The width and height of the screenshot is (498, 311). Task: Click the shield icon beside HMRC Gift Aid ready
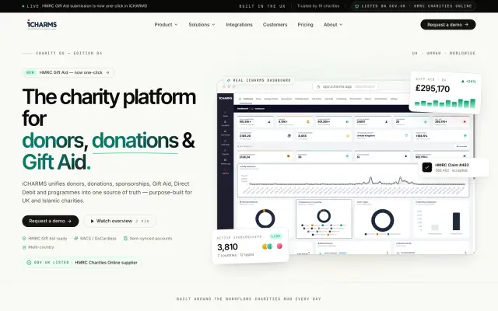[24, 239]
